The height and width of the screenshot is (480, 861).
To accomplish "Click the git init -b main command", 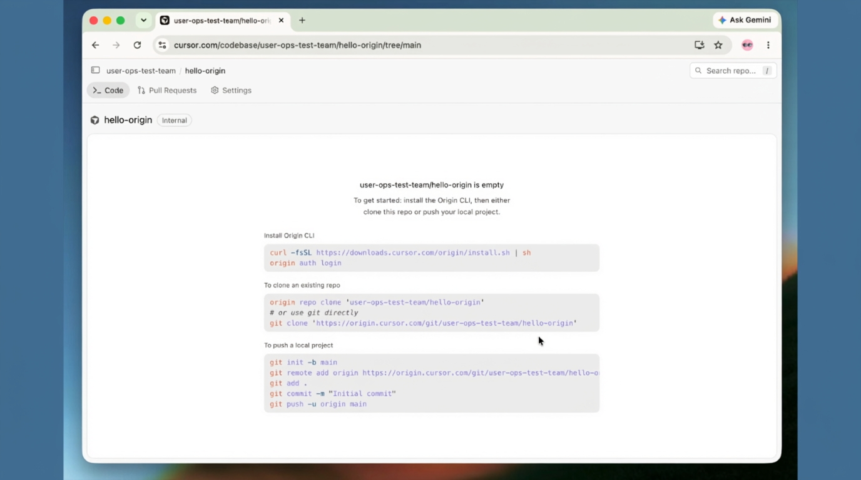I will click(303, 362).
